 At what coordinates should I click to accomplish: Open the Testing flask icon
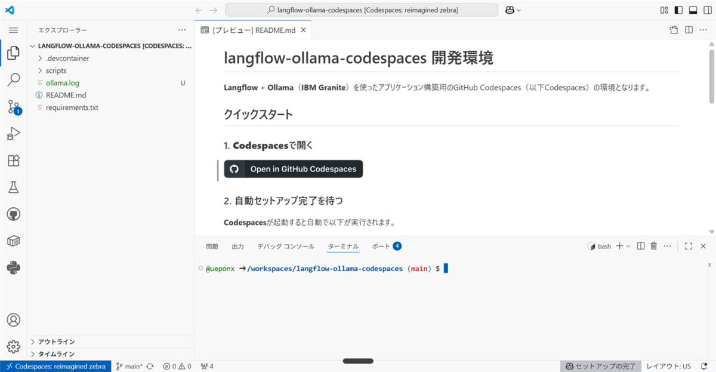tap(13, 187)
